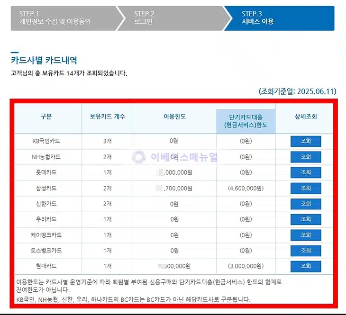
Task: Click the 총 보유카드 14개 summary text
Action: click(69, 73)
